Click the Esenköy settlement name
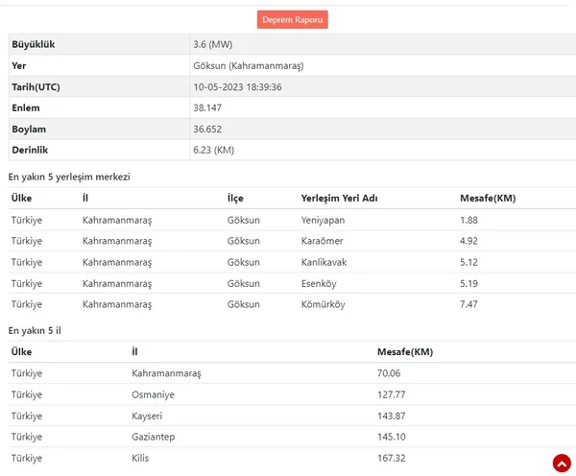Viewport: 576px width, 476px height. [319, 283]
